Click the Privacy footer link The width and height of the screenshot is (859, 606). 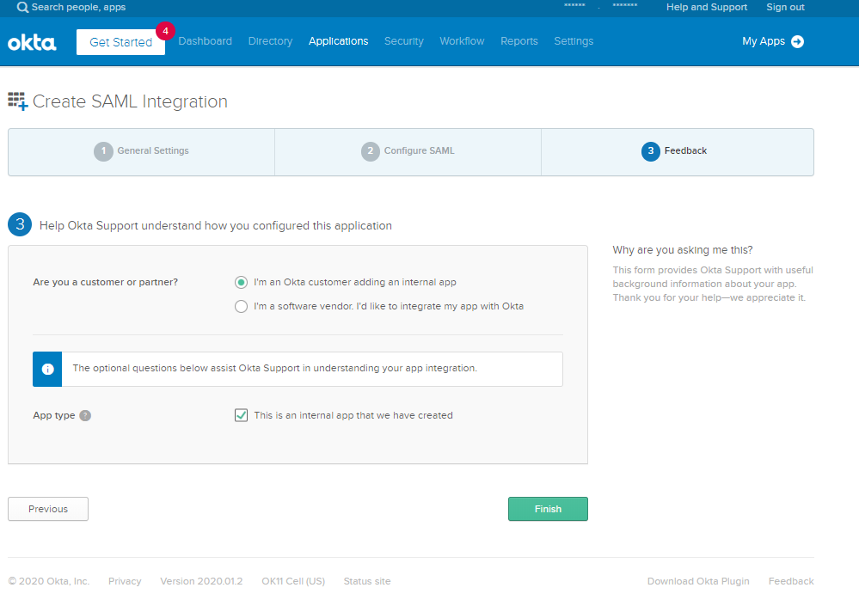pyautogui.click(x=125, y=581)
